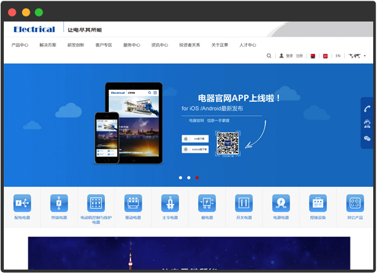The width and height of the screenshot is (377, 274).
Task: Open the 其它产品 category icon
Action: pyautogui.click(x=355, y=203)
